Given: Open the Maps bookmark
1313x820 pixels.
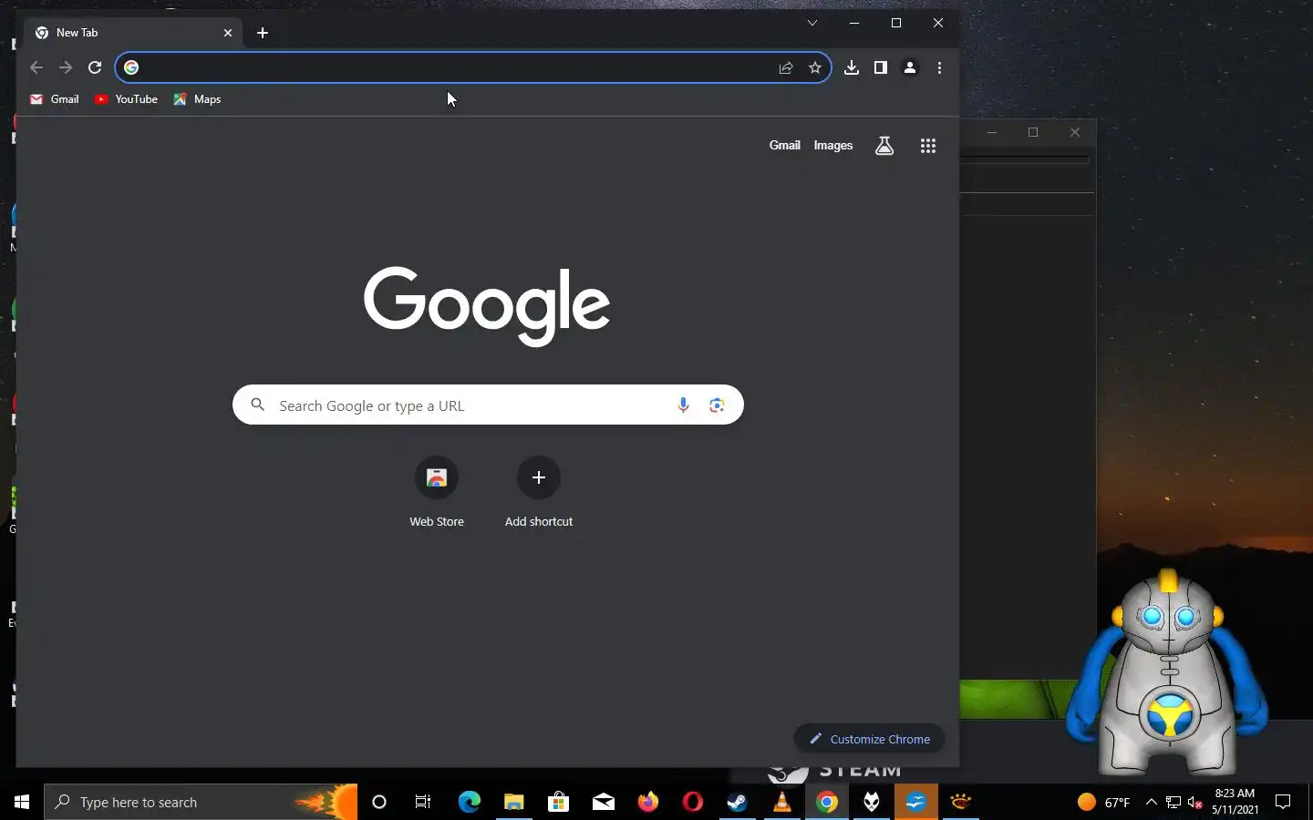Looking at the screenshot, I should 197,99.
